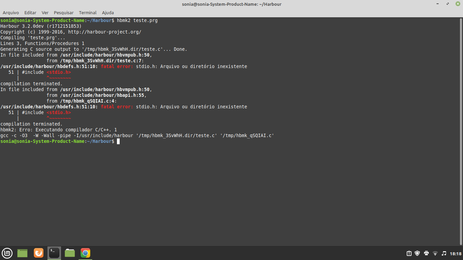
Task: Open the http://harbour-project.org/ link
Action: 105,32
